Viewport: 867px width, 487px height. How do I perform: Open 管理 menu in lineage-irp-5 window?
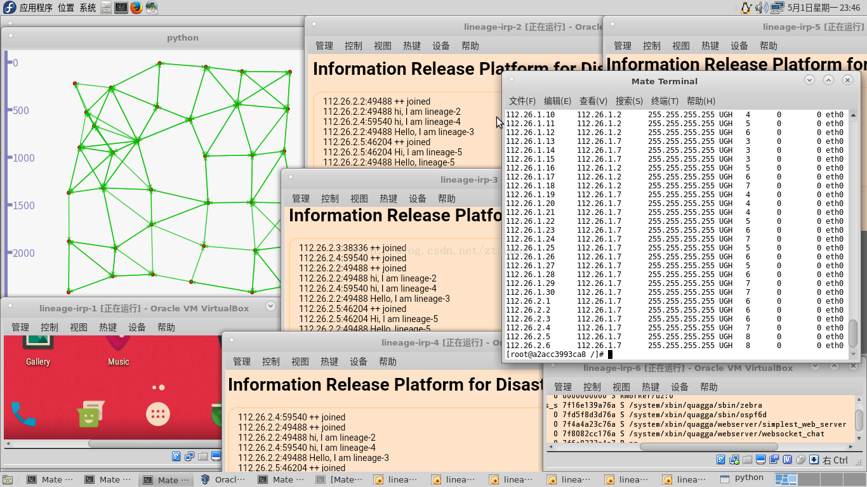click(x=623, y=46)
